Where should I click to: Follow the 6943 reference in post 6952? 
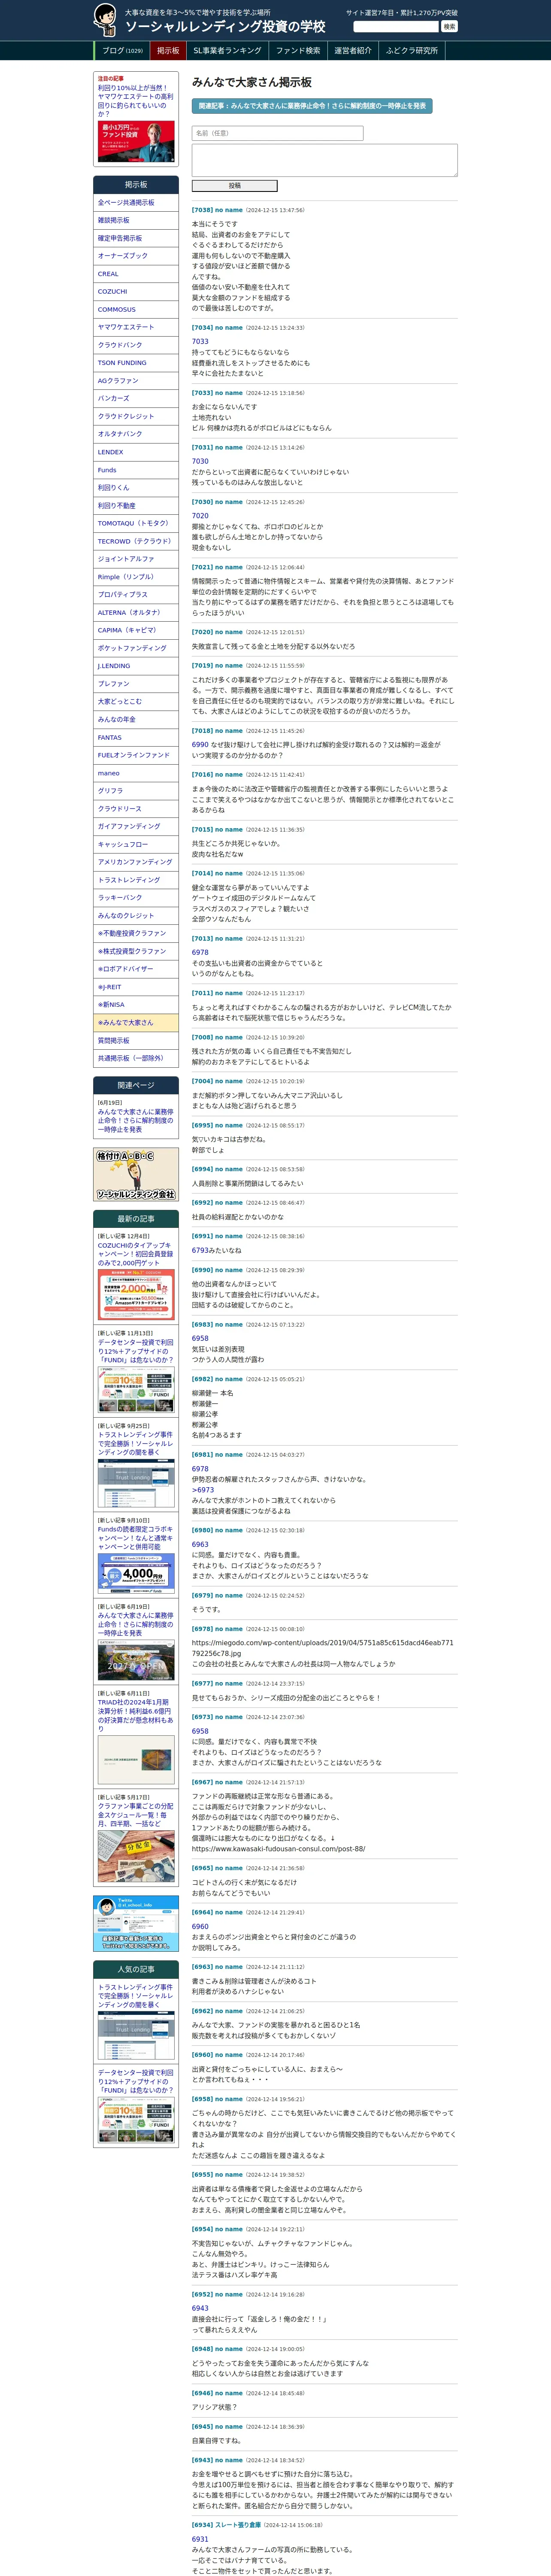[x=200, y=2309]
